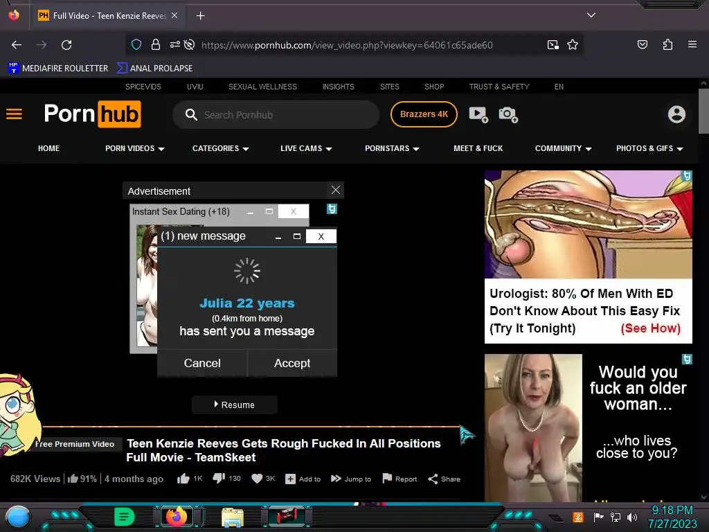Screen dimensions: 709x532
Task: Click the Add to plus icon
Action: point(290,479)
